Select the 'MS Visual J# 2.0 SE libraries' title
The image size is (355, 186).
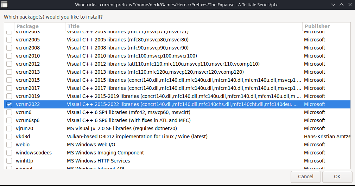122,128
